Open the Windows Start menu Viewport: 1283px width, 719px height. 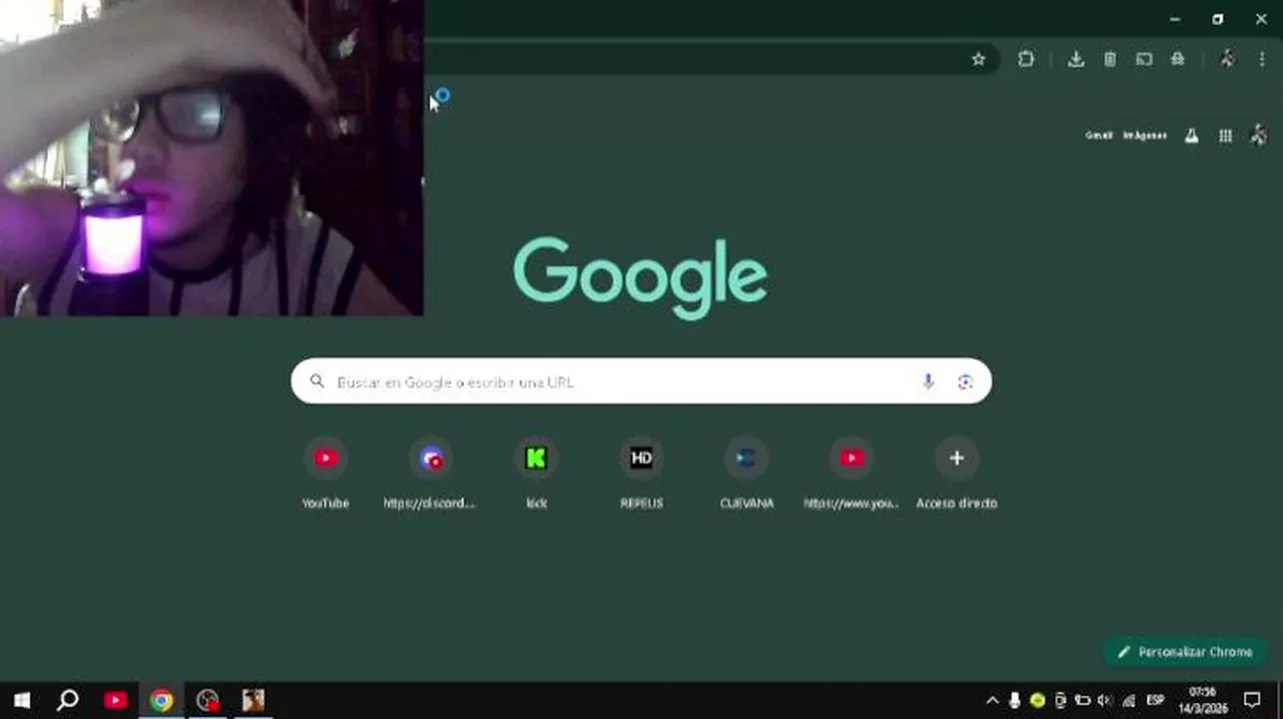click(22, 700)
